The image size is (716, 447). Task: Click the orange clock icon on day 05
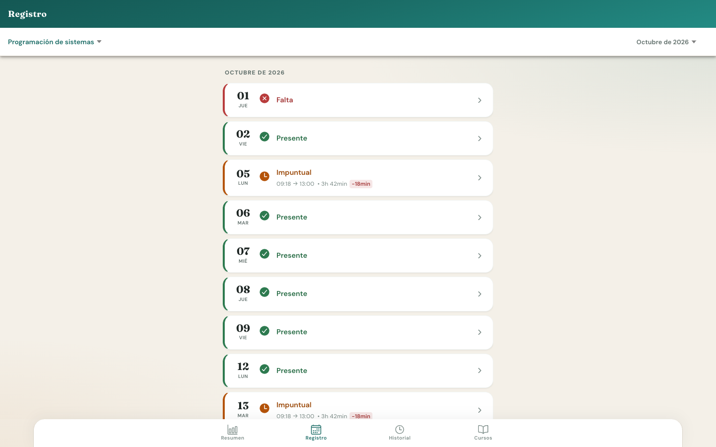click(265, 176)
